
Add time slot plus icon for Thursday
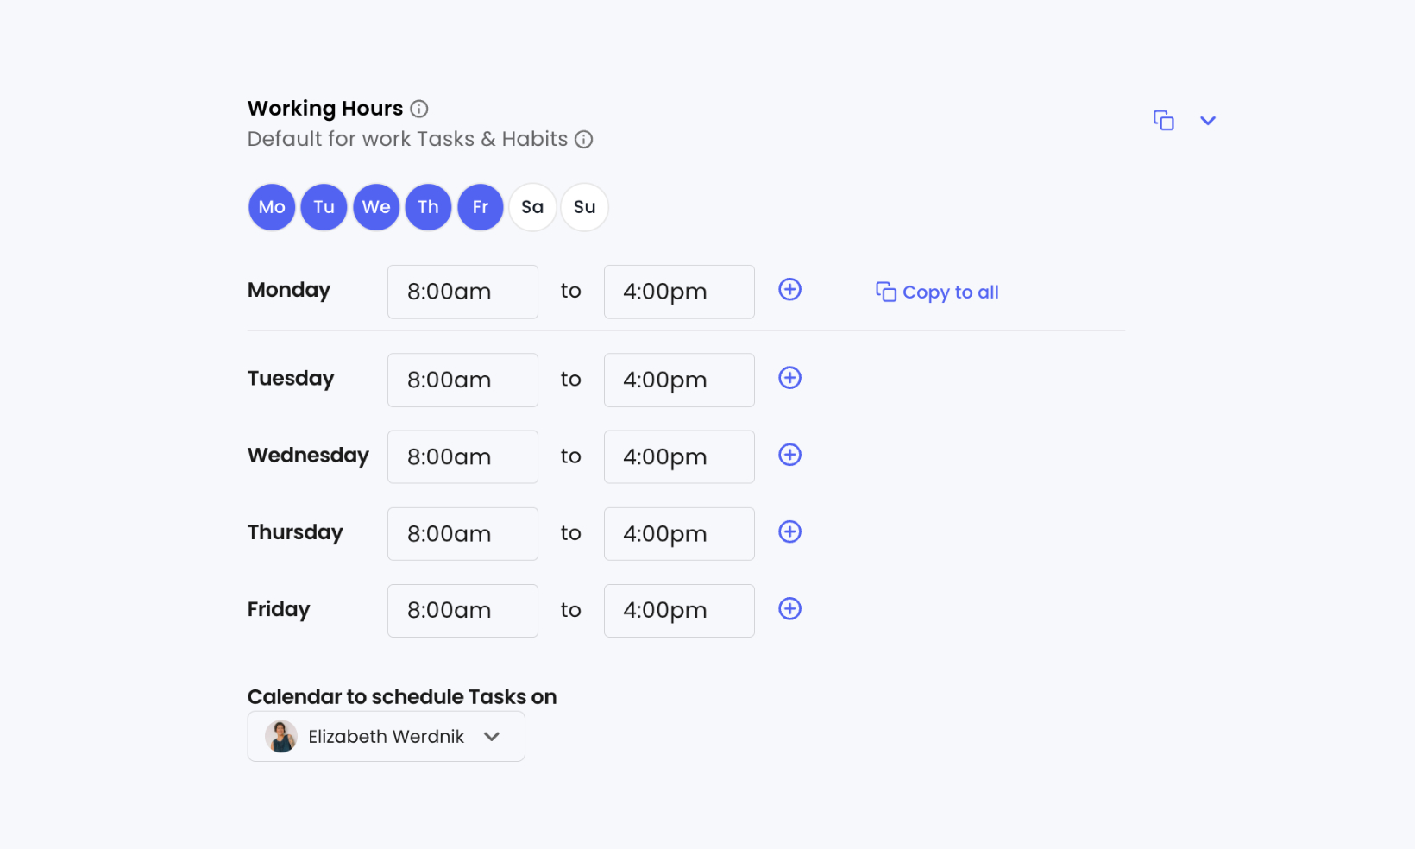point(790,531)
